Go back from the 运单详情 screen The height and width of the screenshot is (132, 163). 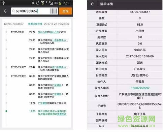pos(92,4)
